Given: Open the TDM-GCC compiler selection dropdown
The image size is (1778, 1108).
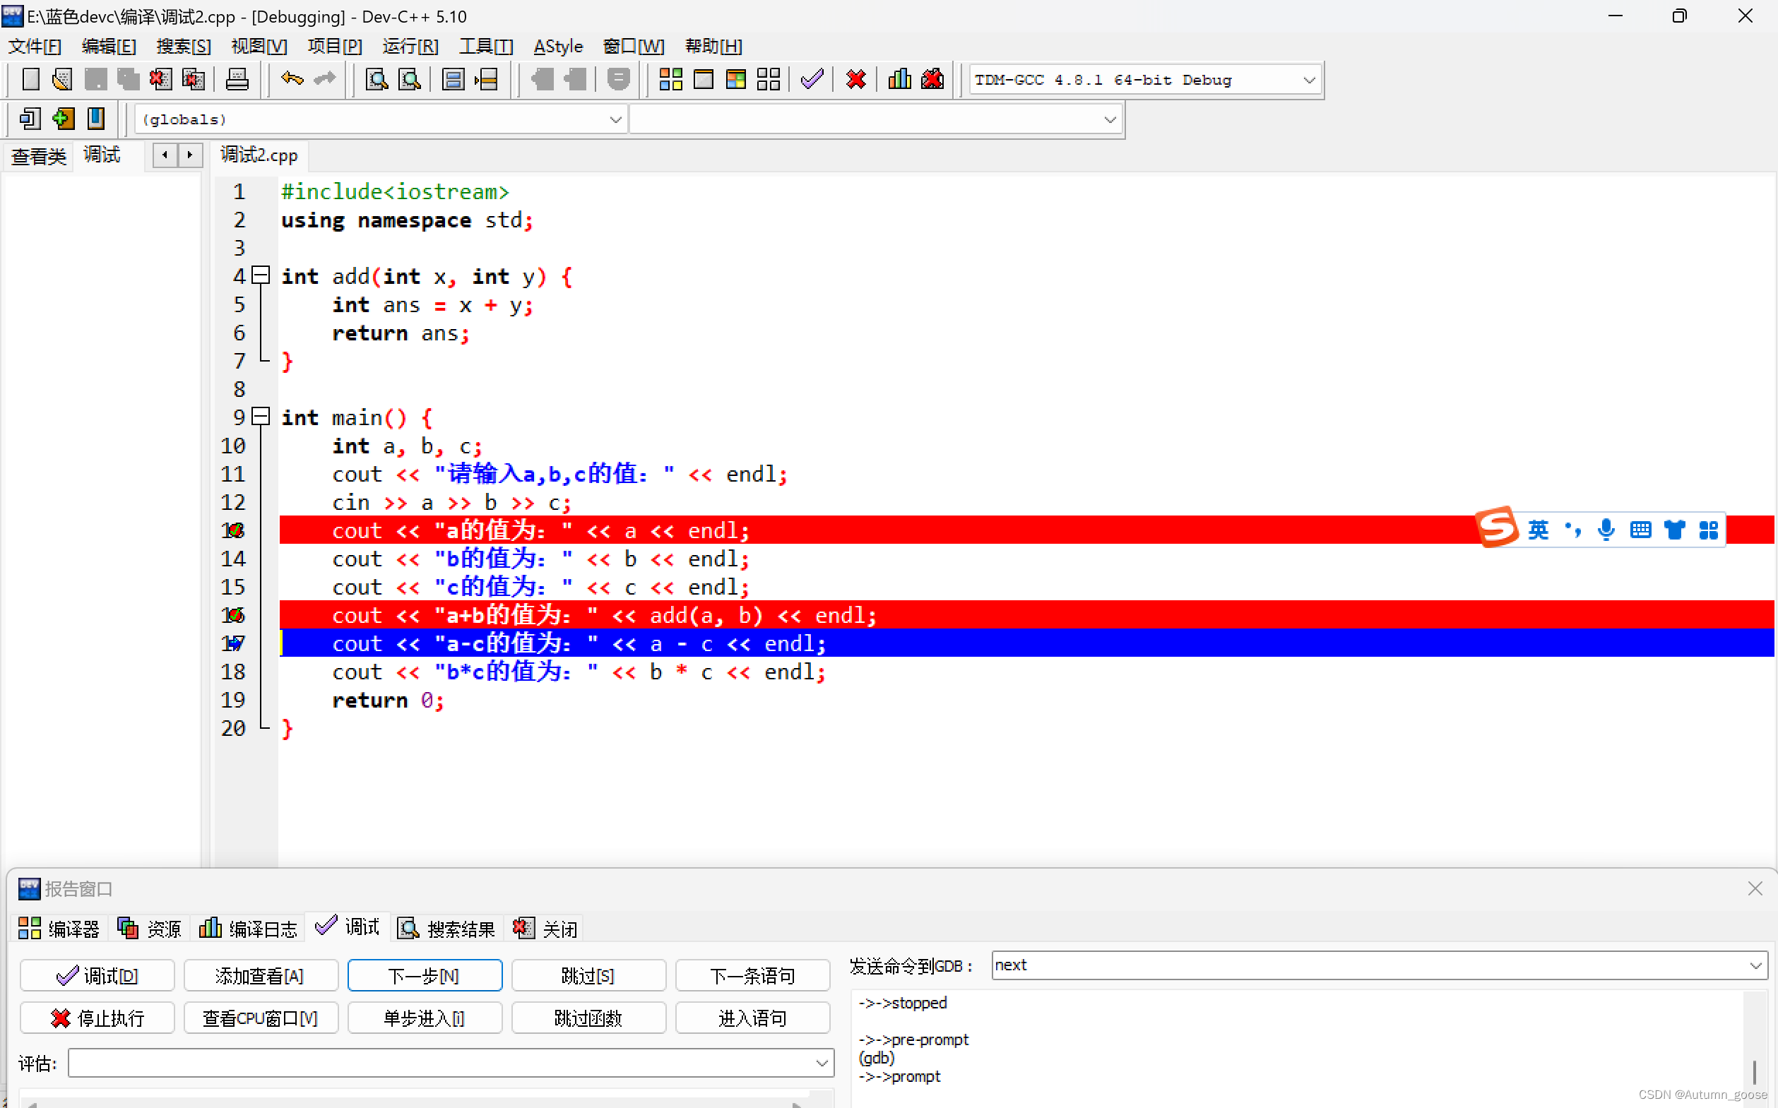Looking at the screenshot, I should [1308, 80].
